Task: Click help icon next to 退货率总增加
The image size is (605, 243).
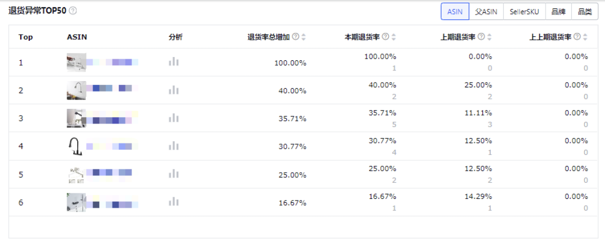Action: tap(296, 37)
